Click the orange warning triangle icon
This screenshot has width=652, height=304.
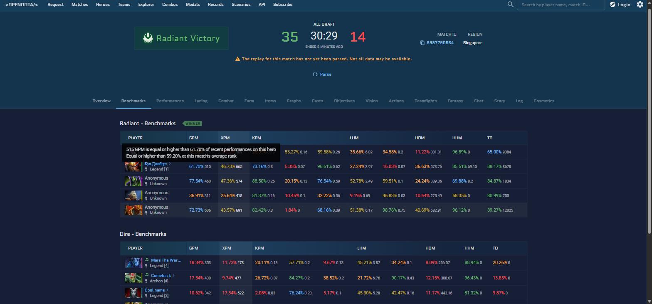(x=237, y=59)
